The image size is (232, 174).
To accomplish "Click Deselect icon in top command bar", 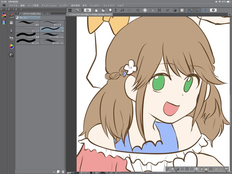I will point(168,10).
